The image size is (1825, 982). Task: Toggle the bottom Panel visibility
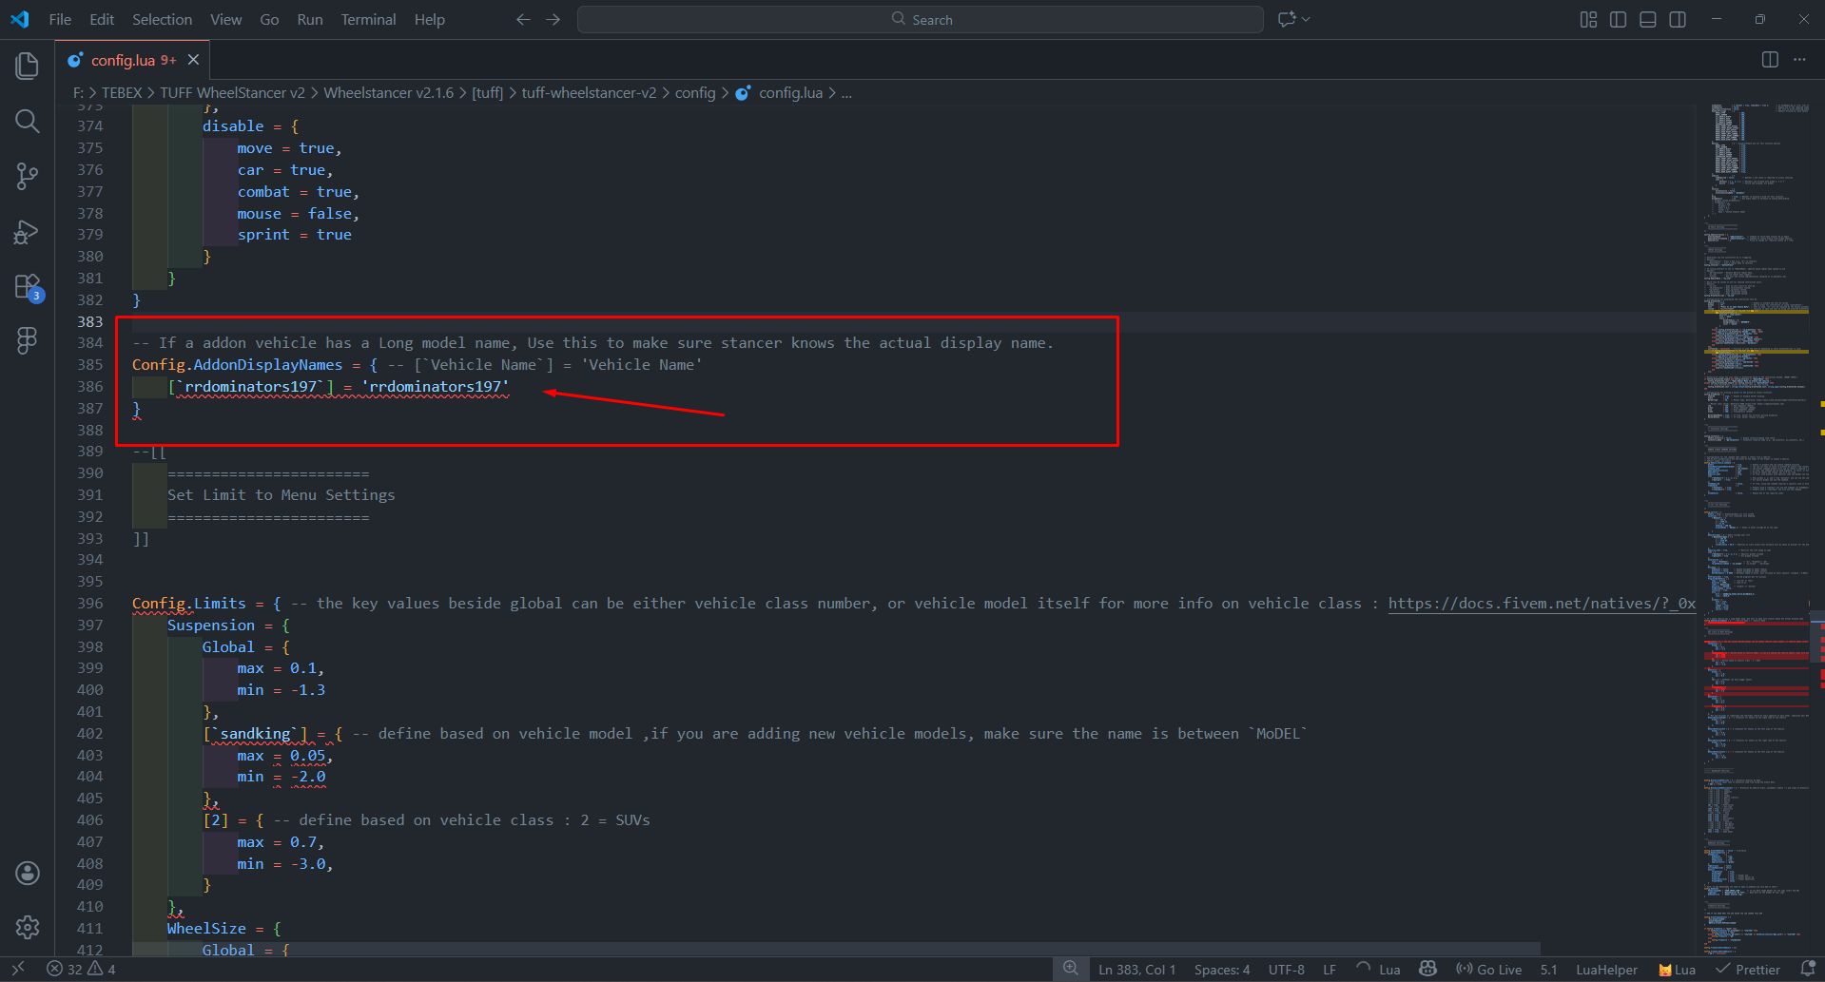(x=1648, y=20)
